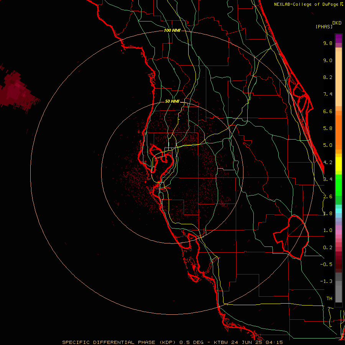This screenshot has width=345, height=345.
Task: Click the 5.0 value on color scale
Action: click(x=328, y=145)
